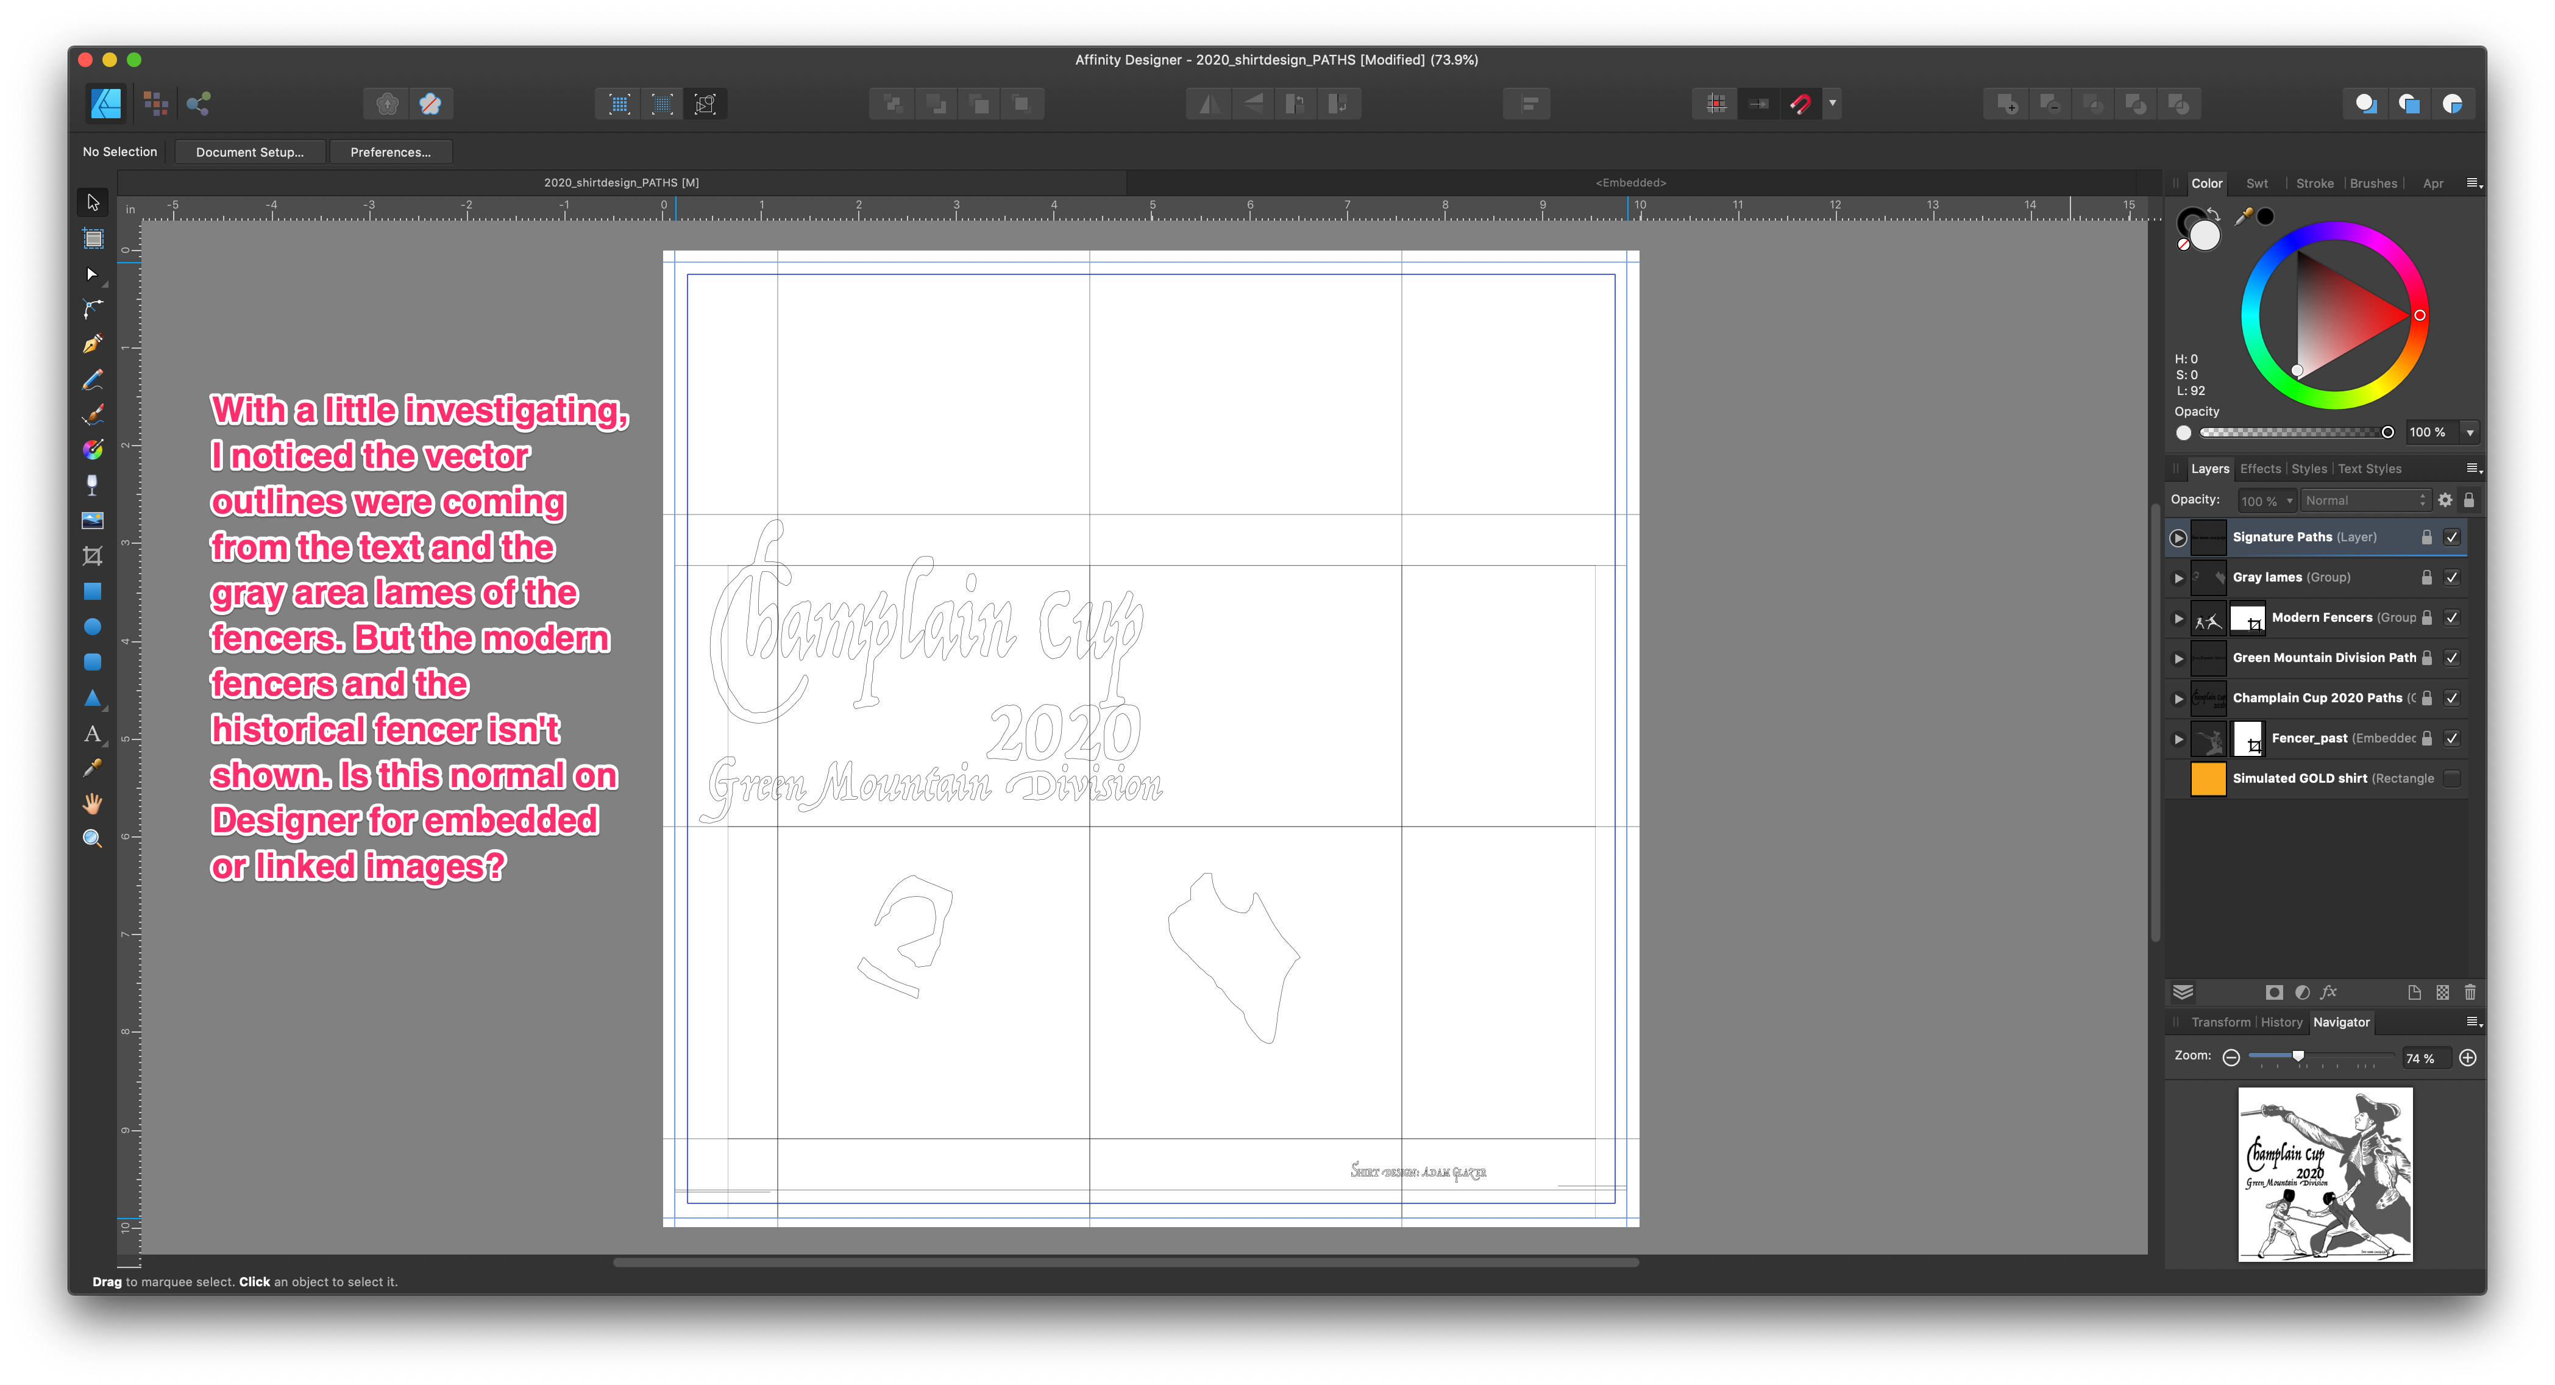Image resolution: width=2555 pixels, height=1385 pixels.
Task: Click the eyedropper in Color panel
Action: coord(2244,216)
